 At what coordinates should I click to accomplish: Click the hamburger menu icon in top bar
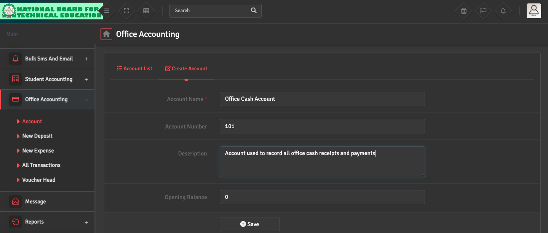[107, 11]
